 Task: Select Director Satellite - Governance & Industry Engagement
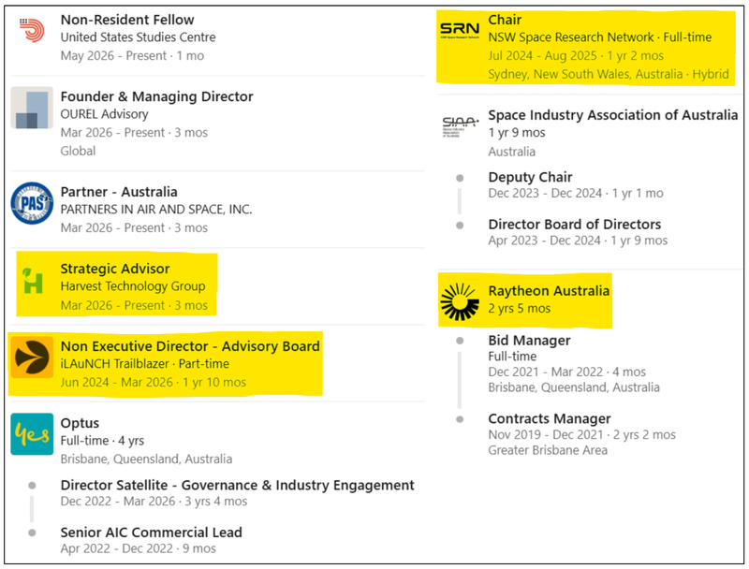(x=238, y=486)
